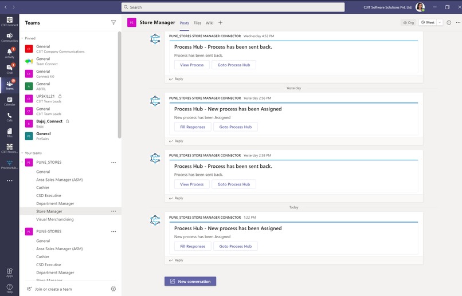Open C3IT Process app in rail
Viewport: 462px width, 296px height.
(9, 149)
